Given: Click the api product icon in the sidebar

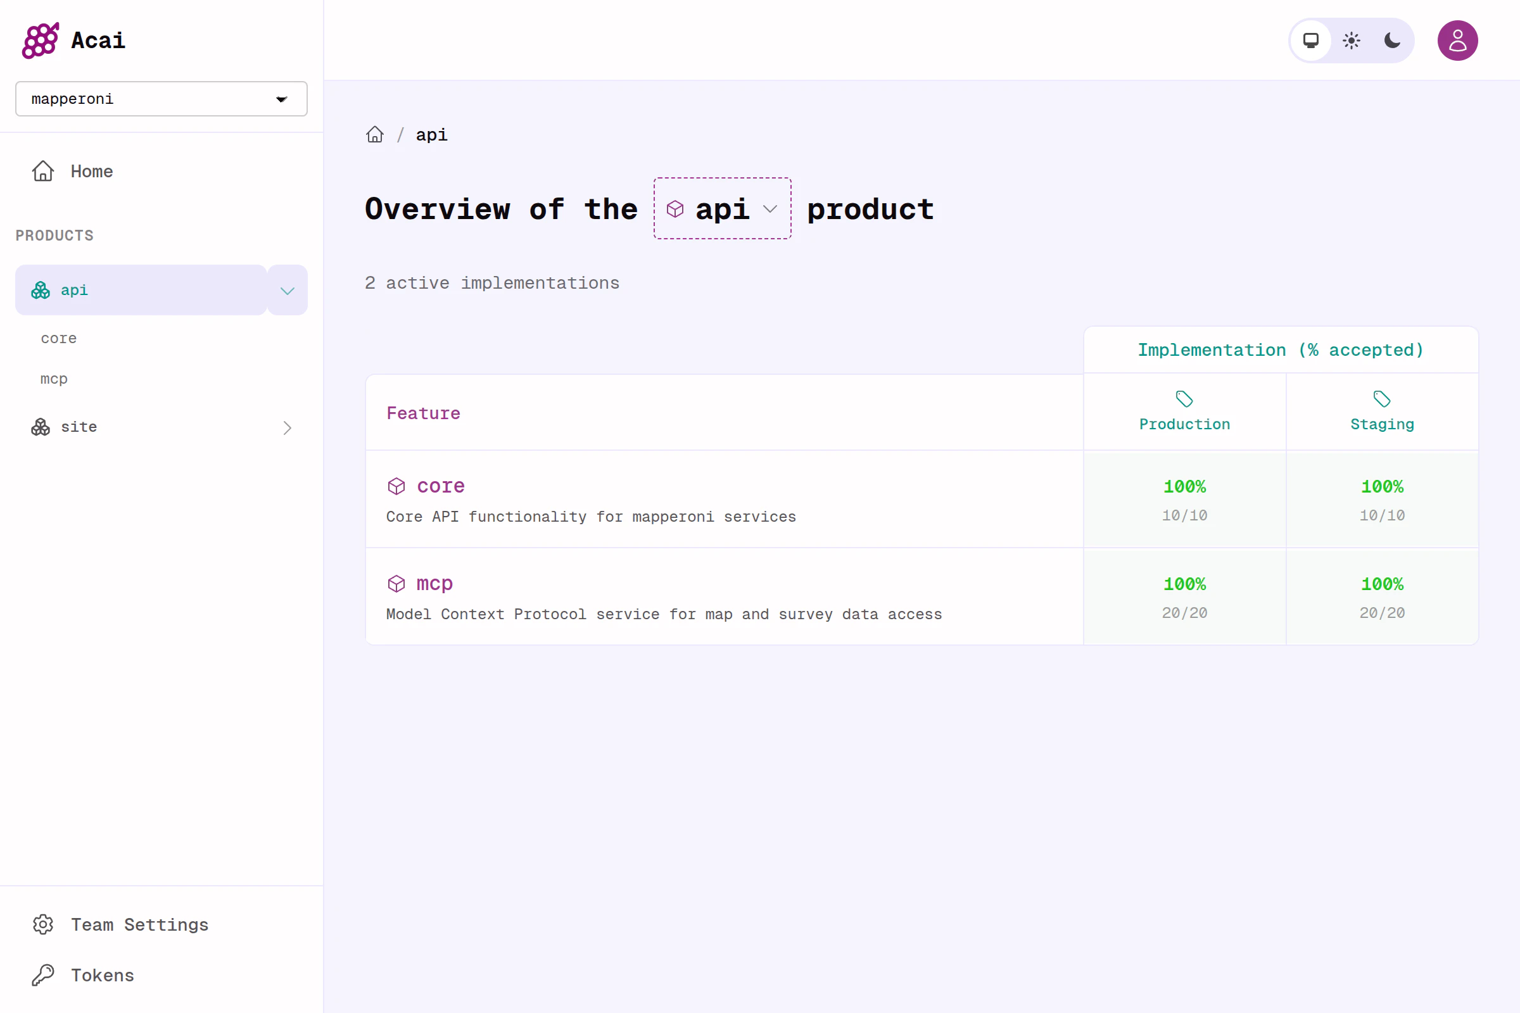Looking at the screenshot, I should click(x=39, y=290).
